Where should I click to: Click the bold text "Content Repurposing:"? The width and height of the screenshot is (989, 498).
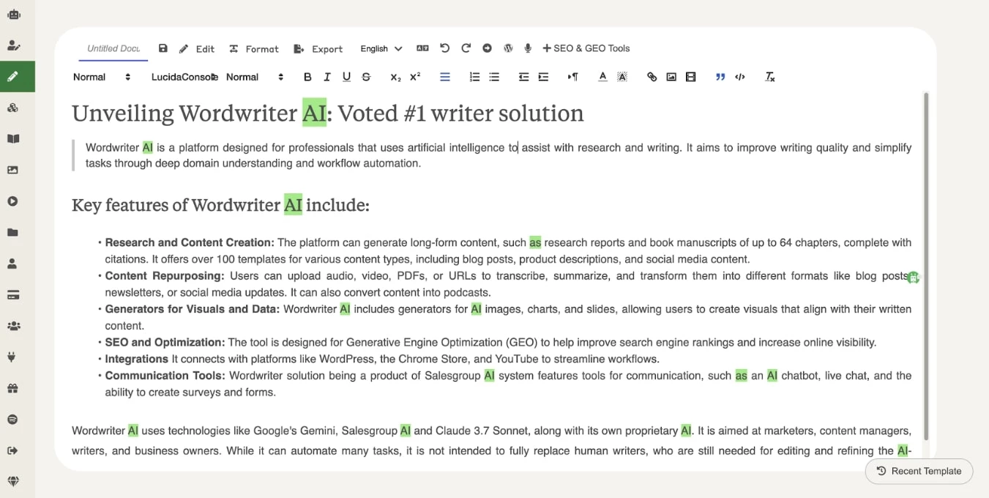pyautogui.click(x=165, y=276)
